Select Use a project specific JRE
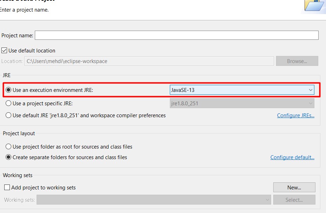This screenshot has width=326, height=213. tap(9, 104)
